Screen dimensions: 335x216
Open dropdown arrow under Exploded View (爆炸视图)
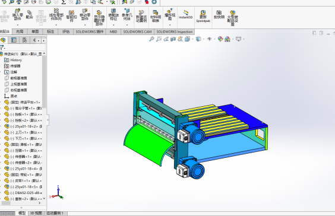pyautogui.click(x=170, y=25)
